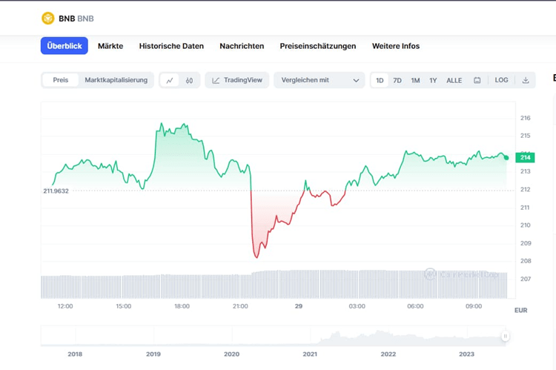Open the calendar date range picker

[477, 80]
